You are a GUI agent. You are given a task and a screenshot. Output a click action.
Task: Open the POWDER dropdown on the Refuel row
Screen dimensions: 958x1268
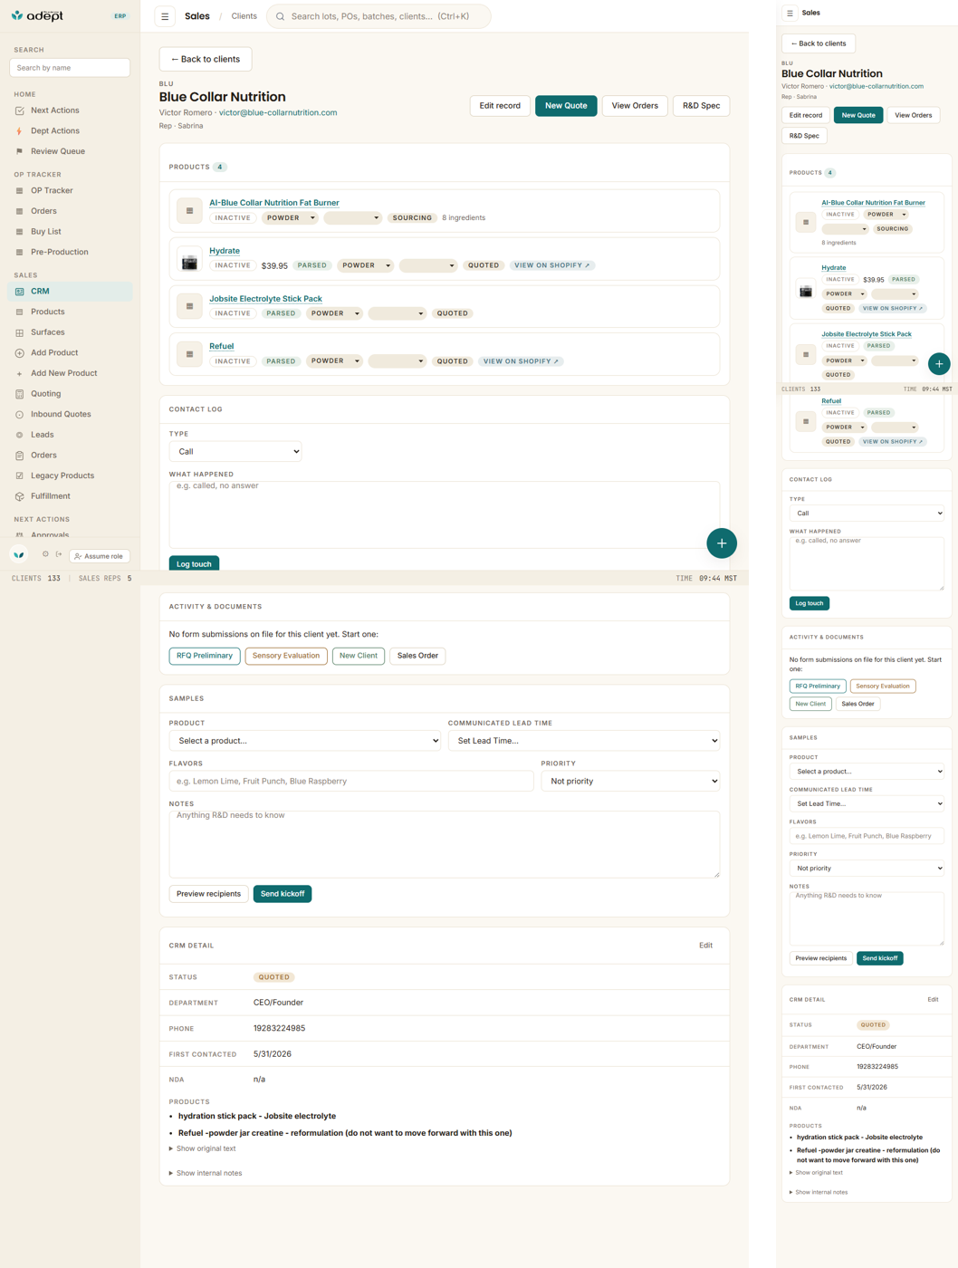[x=335, y=361]
